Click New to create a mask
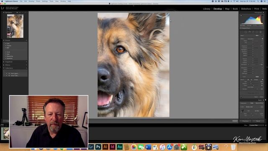 click(257, 35)
